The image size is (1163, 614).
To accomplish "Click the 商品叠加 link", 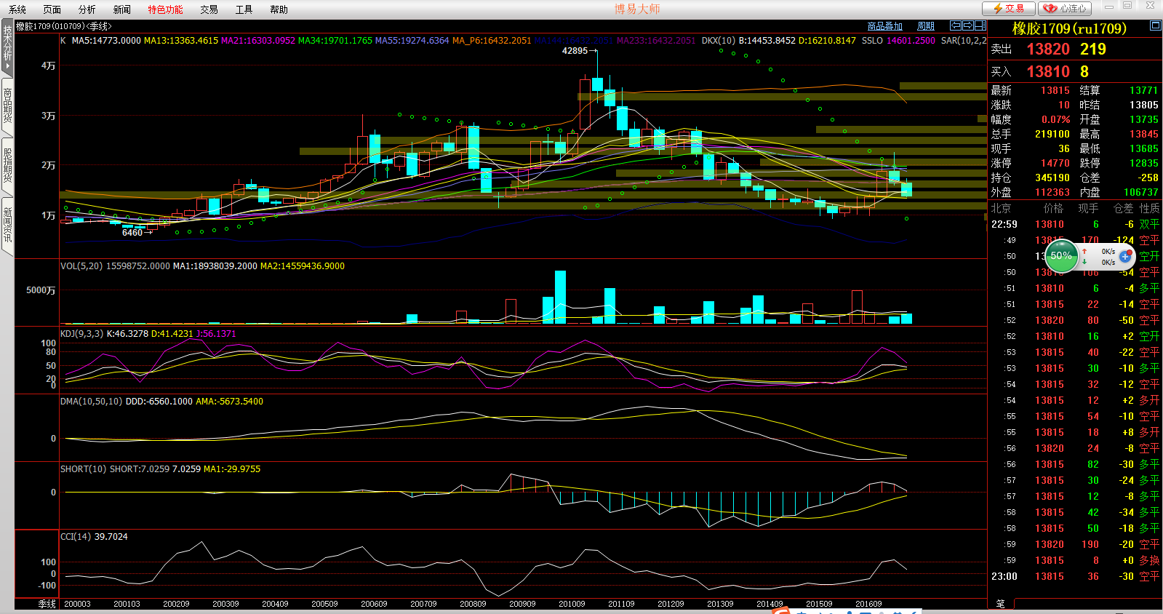I will tap(884, 26).
